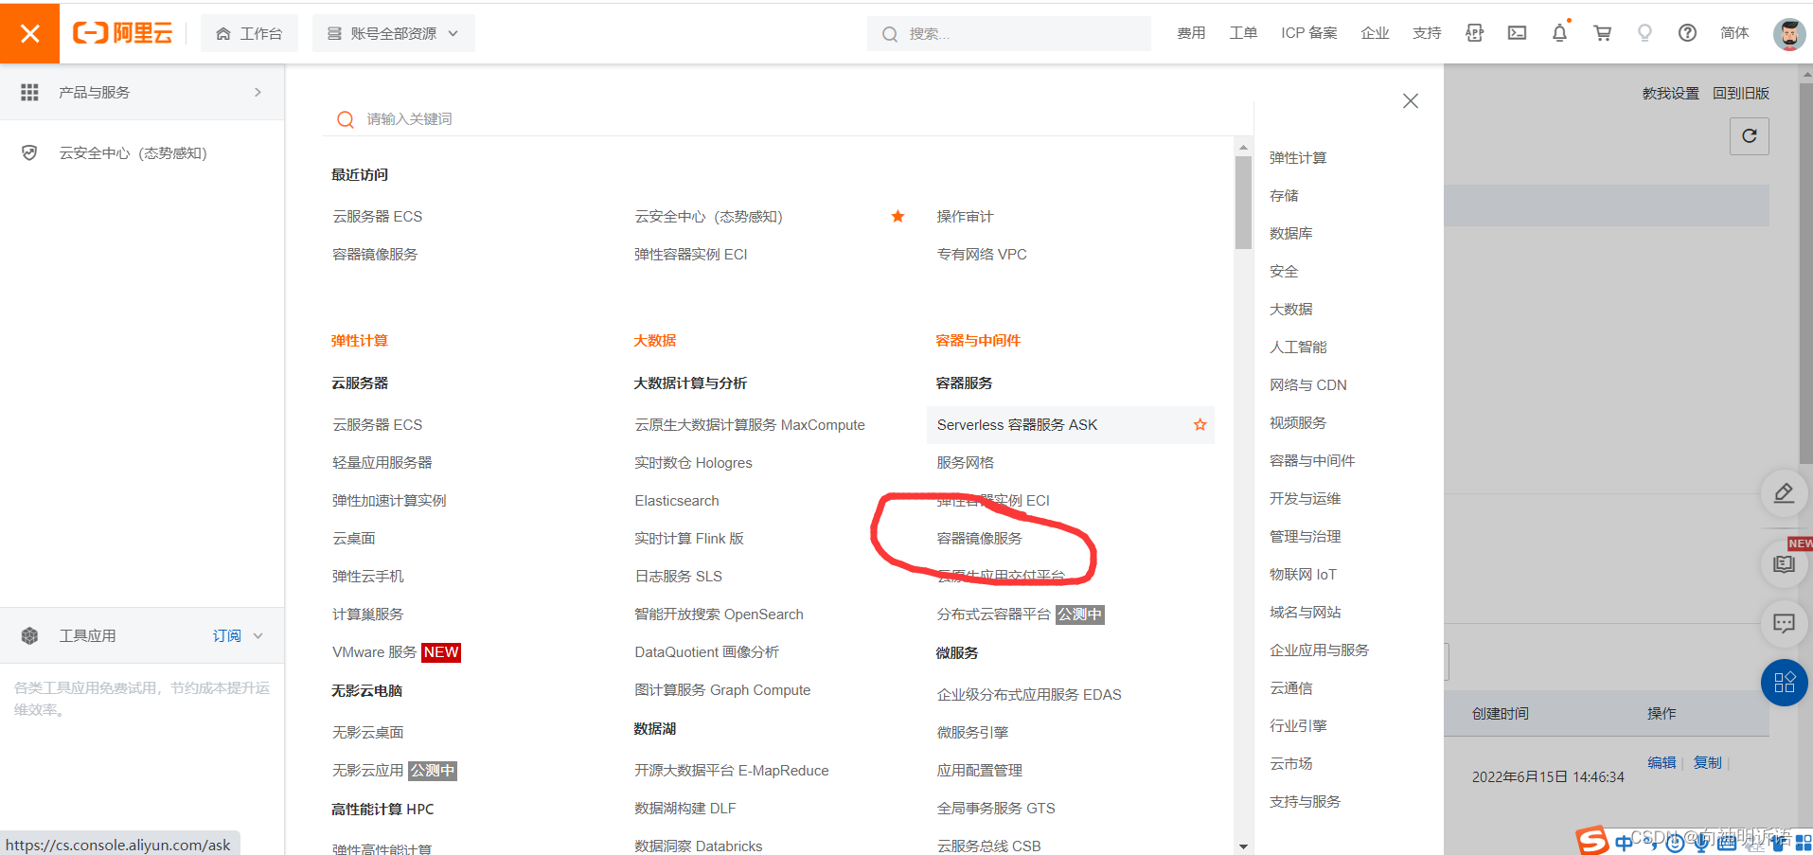Image resolution: width=1813 pixels, height=855 pixels.
Task: Click Sogou input method S icon
Action: tap(1592, 840)
